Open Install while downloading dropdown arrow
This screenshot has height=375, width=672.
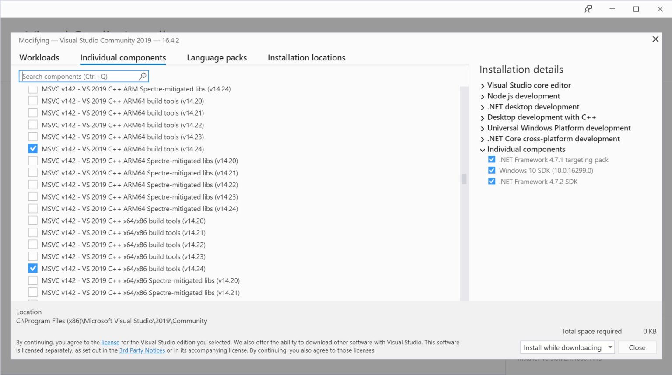coord(610,347)
